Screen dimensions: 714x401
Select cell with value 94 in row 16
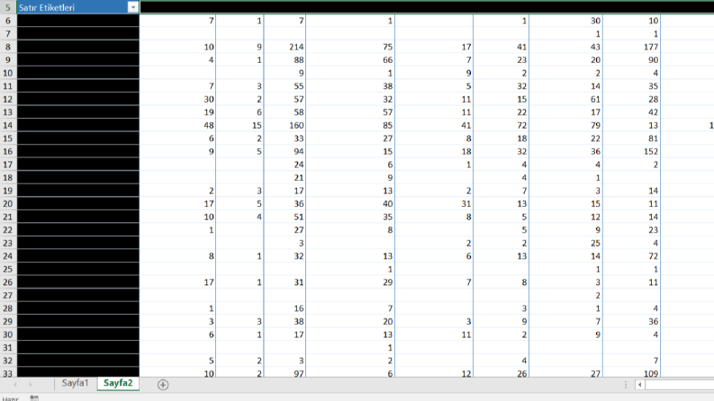[x=285, y=151]
